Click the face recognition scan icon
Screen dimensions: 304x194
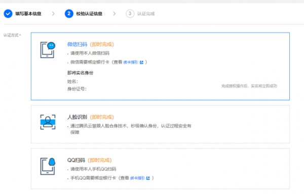click(x=48, y=122)
